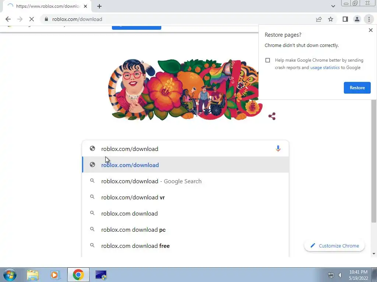Open the Chrome profile menu

357,19
